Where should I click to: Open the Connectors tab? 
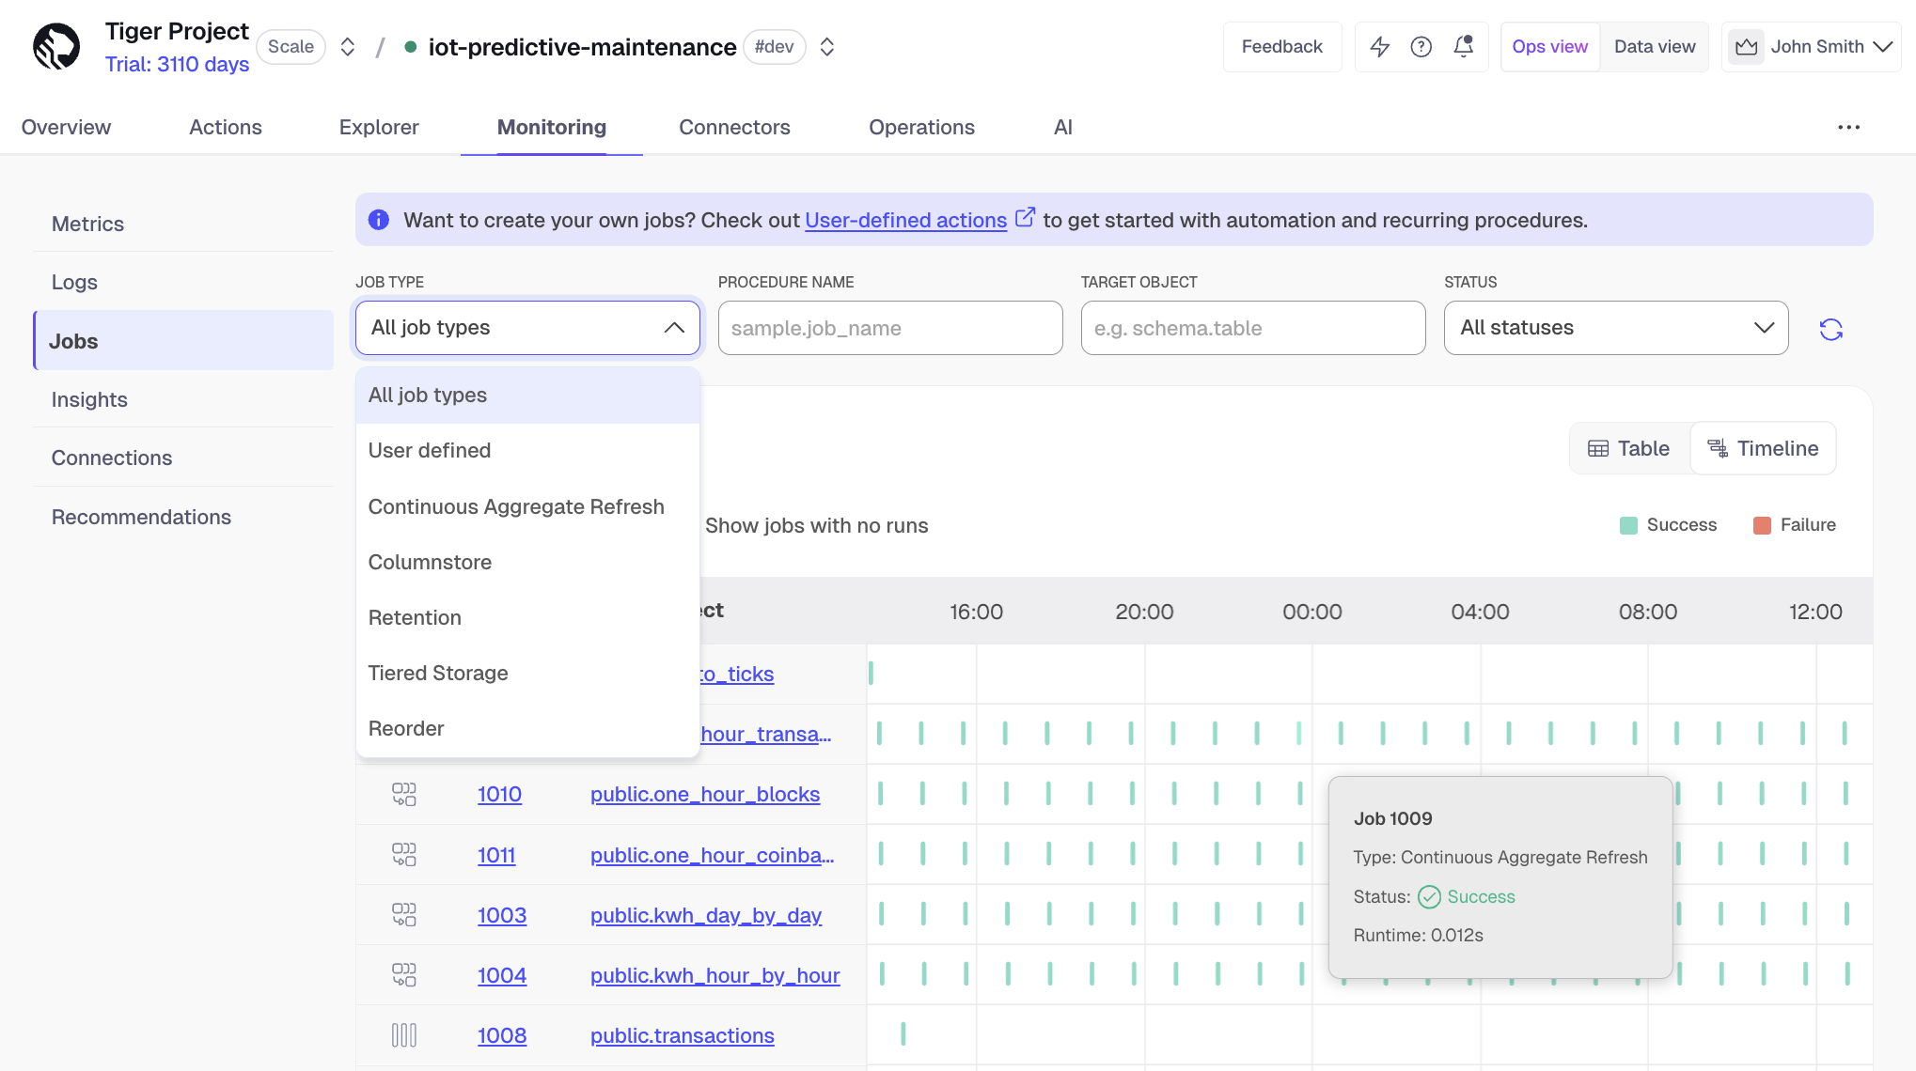[x=734, y=128]
